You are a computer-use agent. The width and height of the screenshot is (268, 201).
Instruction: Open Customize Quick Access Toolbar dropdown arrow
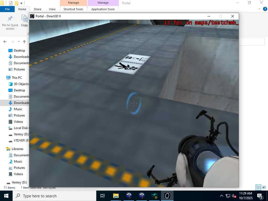21,3
